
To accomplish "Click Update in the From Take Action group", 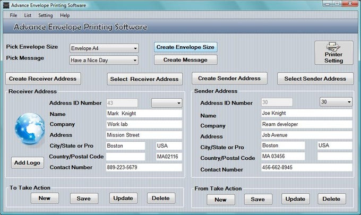I will pyautogui.click(x=295, y=199).
